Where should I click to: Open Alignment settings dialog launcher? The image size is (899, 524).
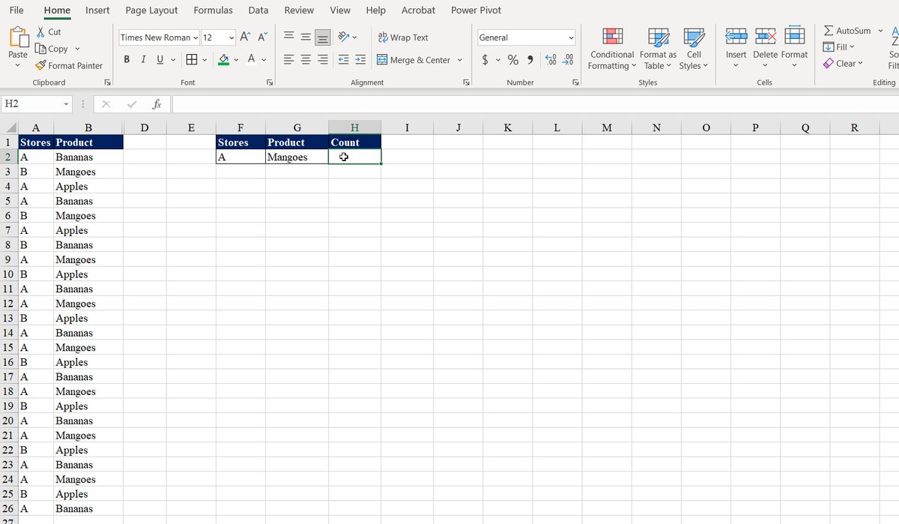click(x=467, y=82)
